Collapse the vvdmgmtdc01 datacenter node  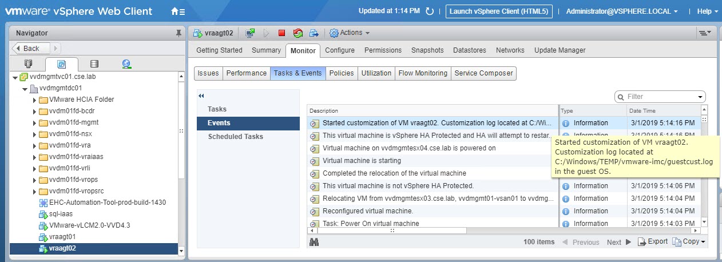[25, 89]
